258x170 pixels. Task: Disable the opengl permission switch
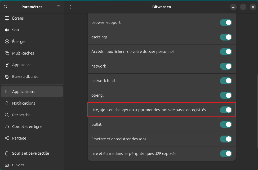226,95
